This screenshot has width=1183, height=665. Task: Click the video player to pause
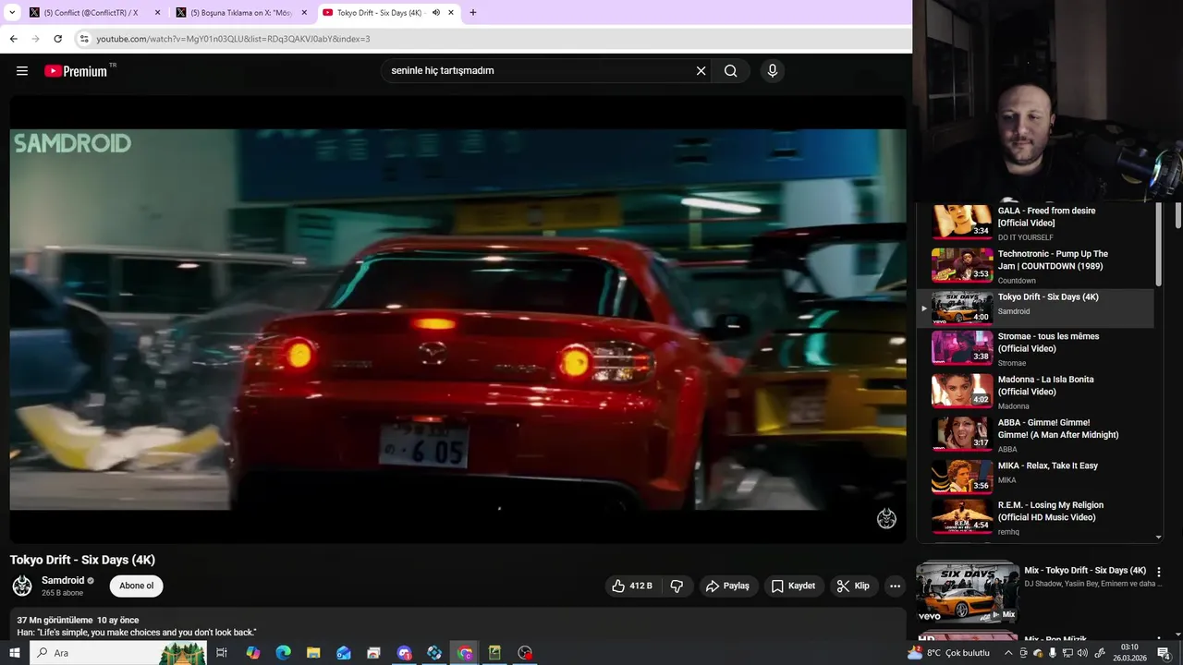457,319
